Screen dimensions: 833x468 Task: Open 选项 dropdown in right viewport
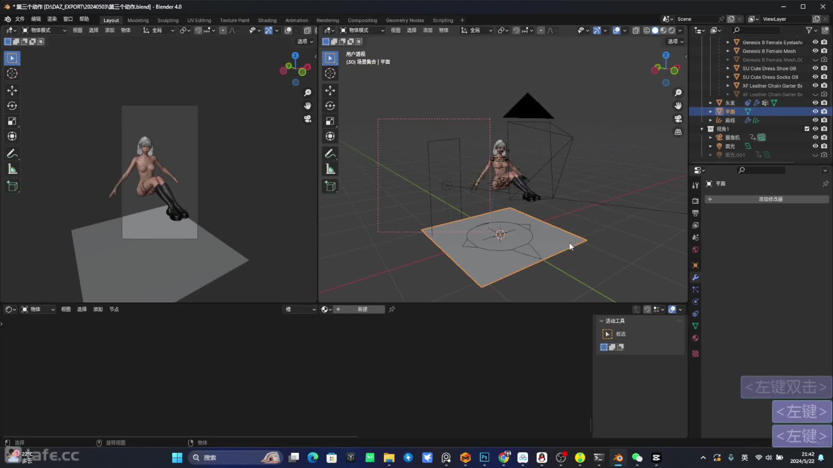pos(676,42)
